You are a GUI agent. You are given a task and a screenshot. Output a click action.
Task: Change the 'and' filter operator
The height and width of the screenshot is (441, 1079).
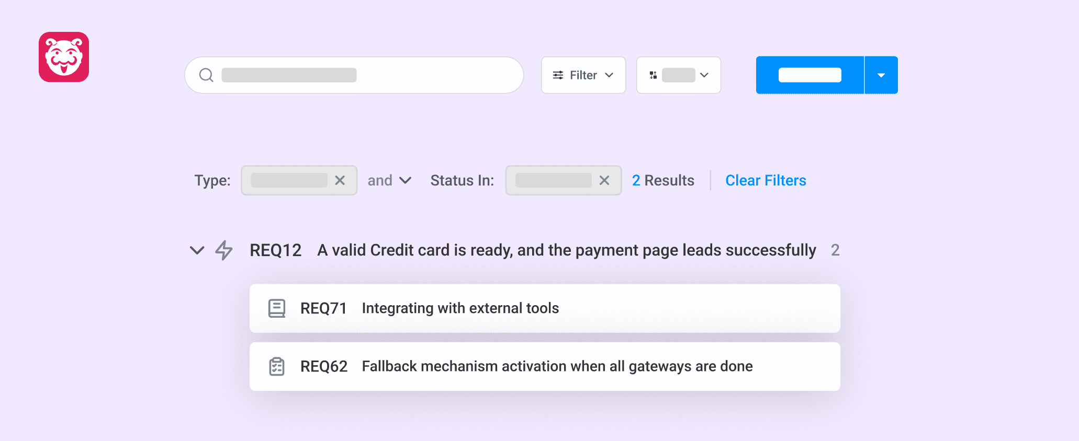click(x=389, y=180)
